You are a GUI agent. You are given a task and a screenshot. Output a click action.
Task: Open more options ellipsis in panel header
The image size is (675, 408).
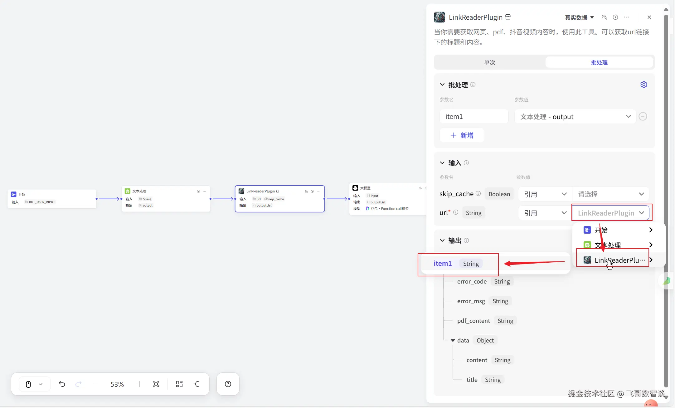[x=627, y=17]
